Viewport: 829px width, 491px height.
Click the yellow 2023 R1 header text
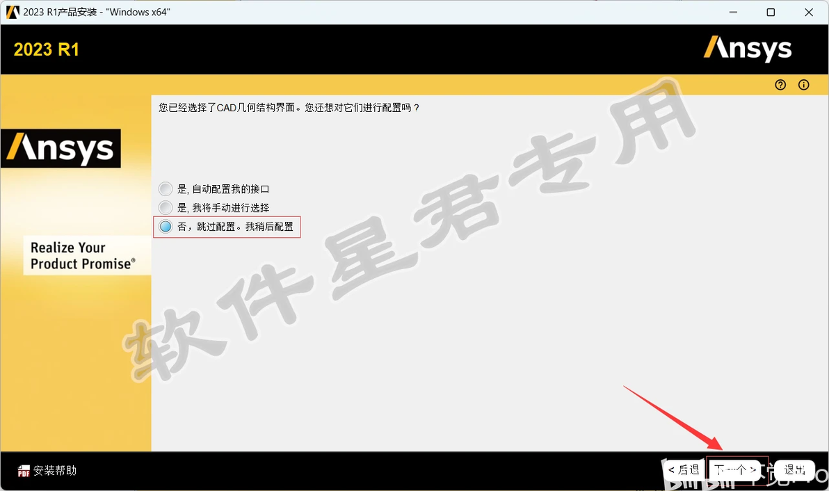point(47,49)
